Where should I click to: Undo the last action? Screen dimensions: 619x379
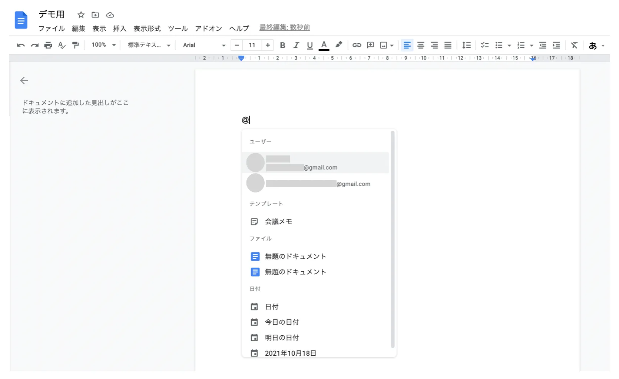(21, 45)
